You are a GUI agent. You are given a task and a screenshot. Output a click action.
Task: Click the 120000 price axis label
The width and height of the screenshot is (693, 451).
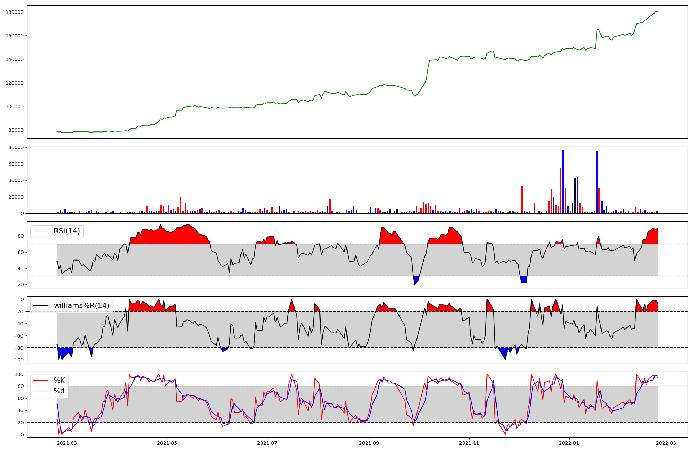[15, 83]
